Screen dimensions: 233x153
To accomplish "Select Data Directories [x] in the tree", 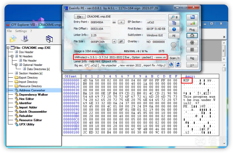I will coord(38,69).
